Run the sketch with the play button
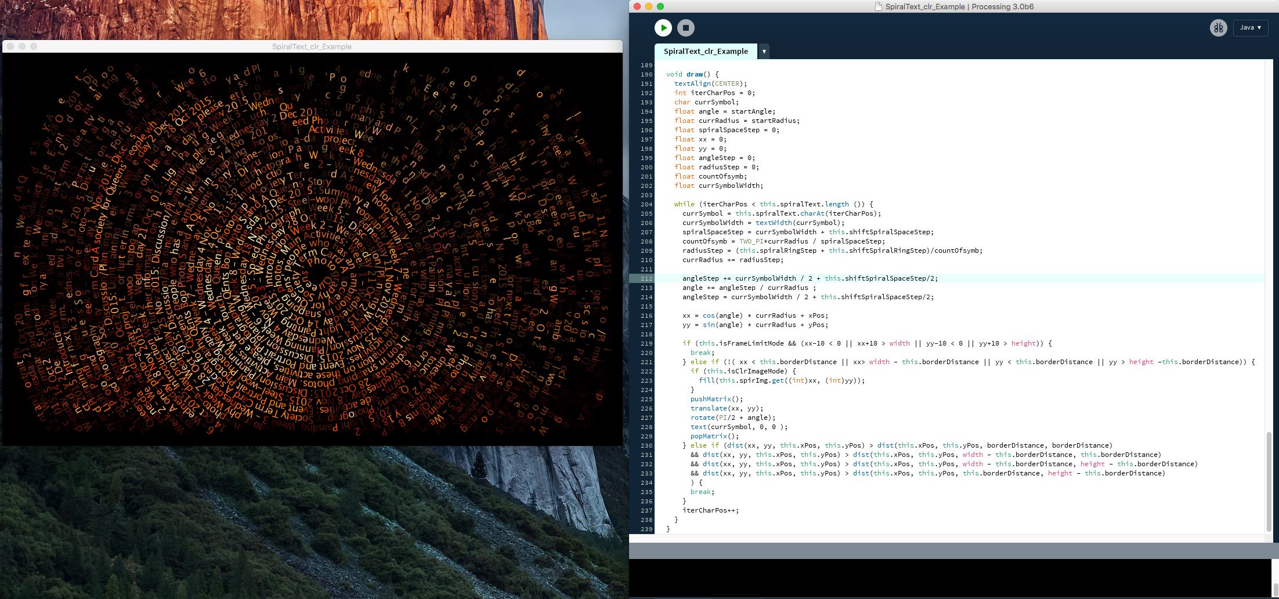This screenshot has width=1279, height=599. pyautogui.click(x=663, y=28)
